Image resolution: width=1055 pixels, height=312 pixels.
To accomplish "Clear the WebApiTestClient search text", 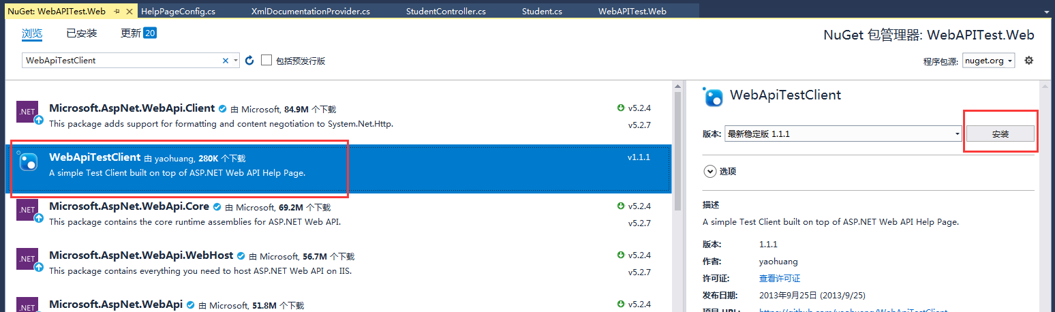I will [x=226, y=61].
